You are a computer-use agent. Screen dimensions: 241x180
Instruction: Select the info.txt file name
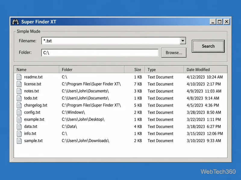click(x=30, y=133)
